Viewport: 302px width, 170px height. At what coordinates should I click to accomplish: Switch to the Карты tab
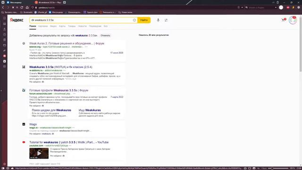click(x=62, y=26)
